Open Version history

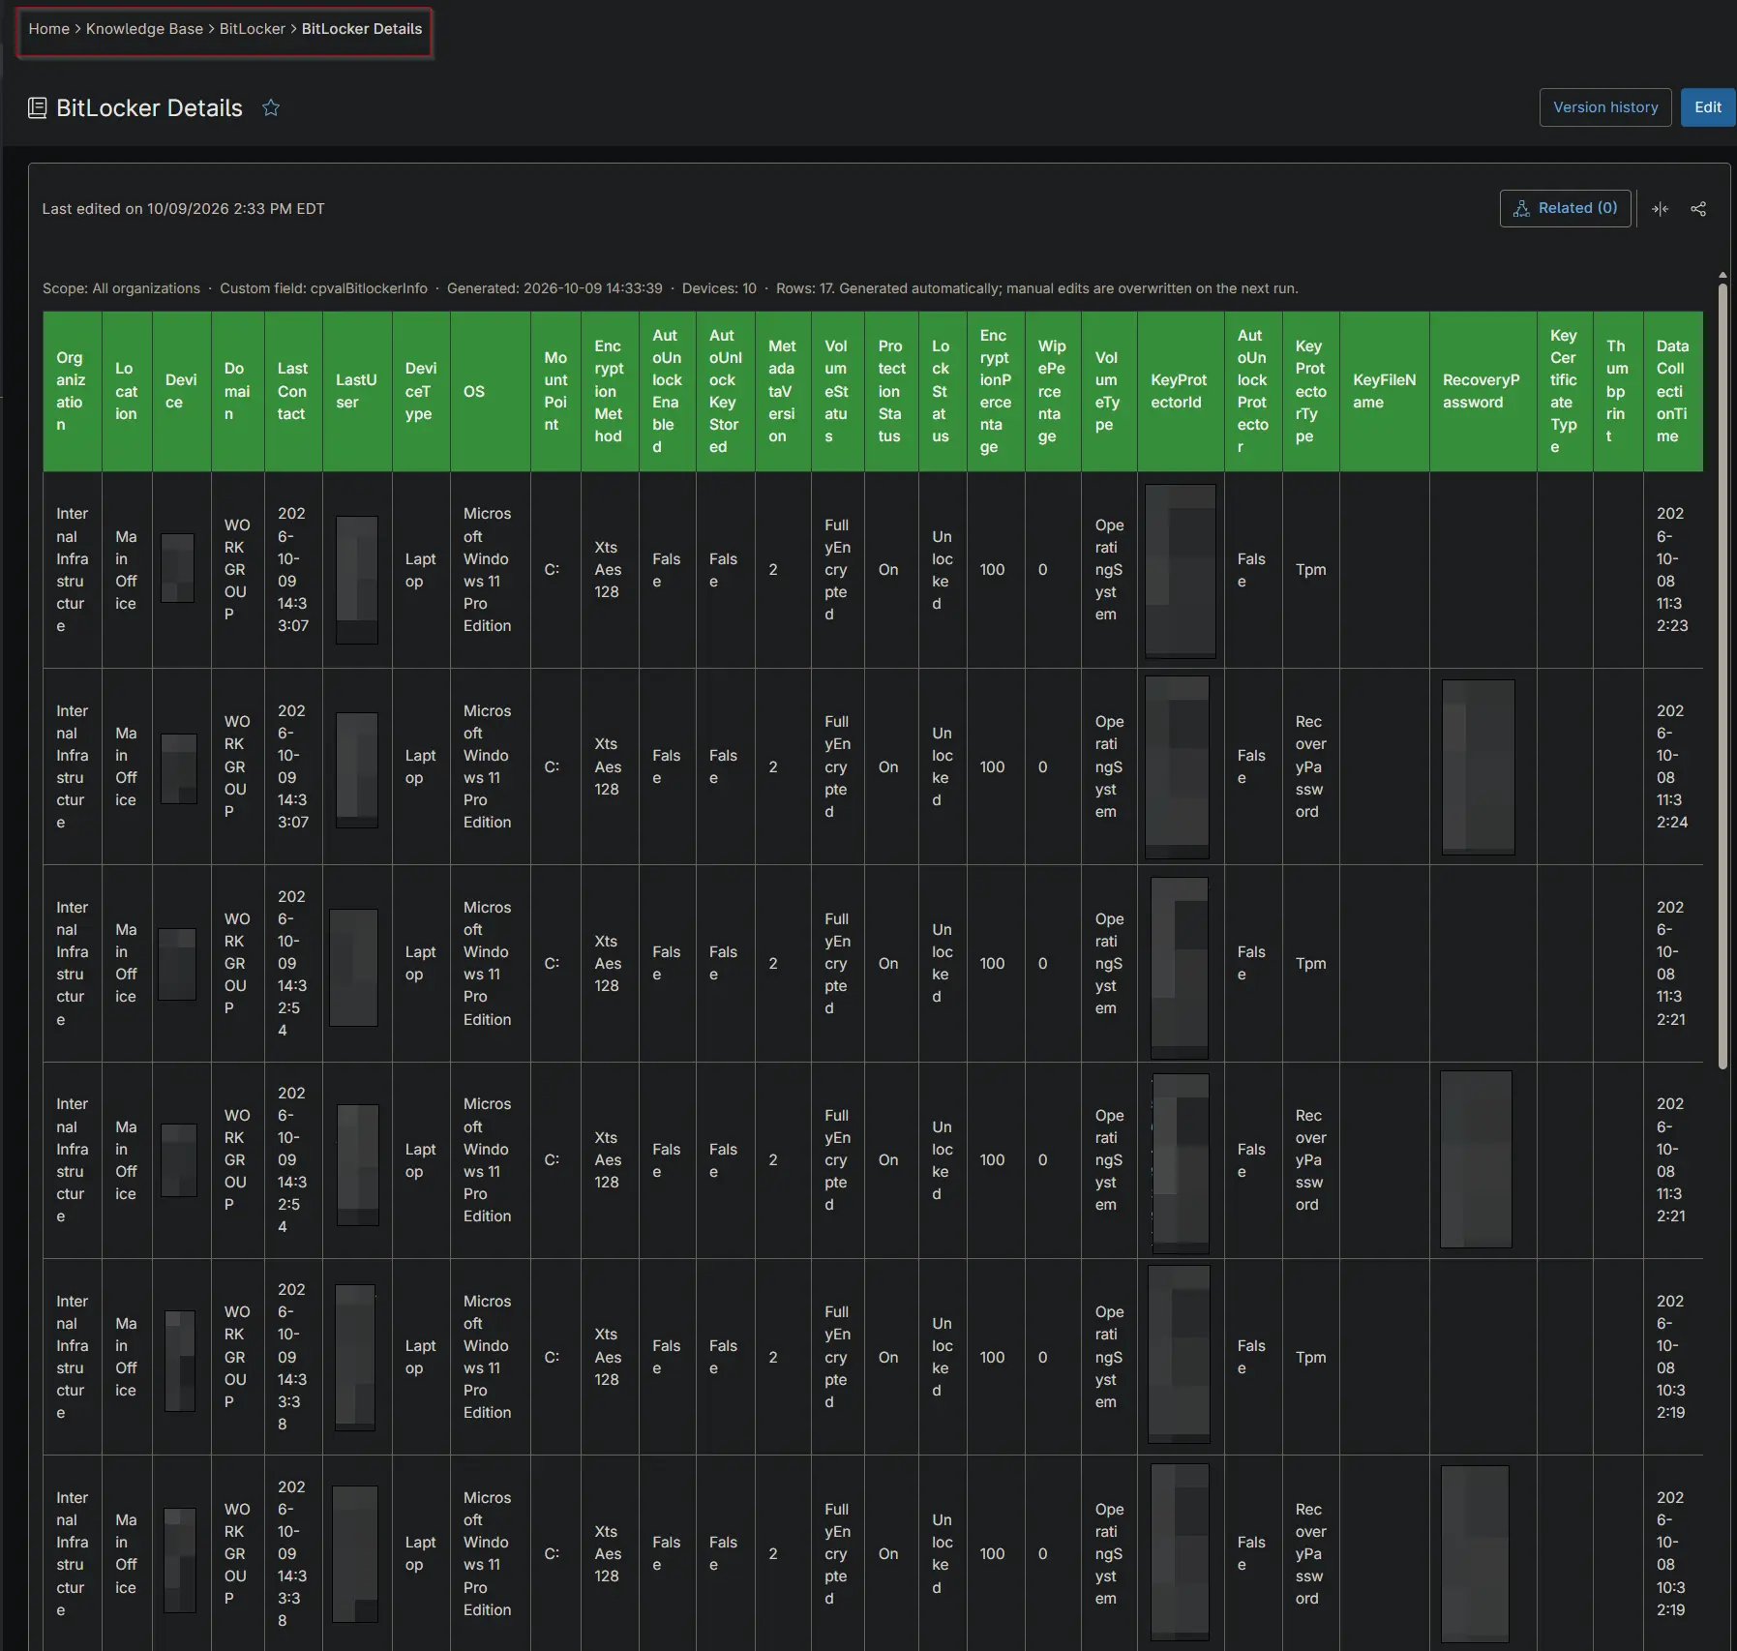(1605, 107)
